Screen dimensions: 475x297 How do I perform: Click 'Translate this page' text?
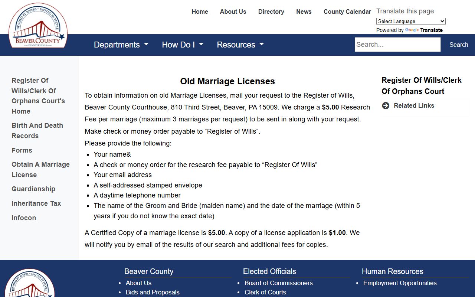(405, 11)
